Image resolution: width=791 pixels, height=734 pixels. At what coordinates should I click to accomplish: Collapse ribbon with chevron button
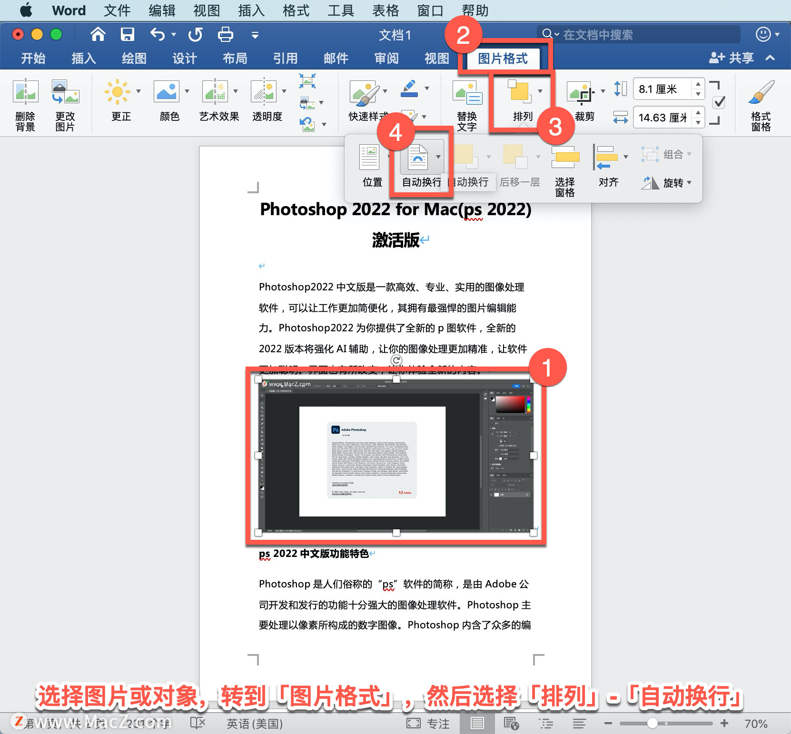tap(770, 58)
